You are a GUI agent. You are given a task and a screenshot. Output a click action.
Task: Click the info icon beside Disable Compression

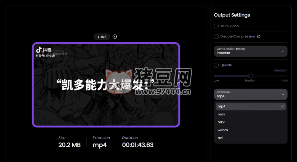(x=259, y=37)
